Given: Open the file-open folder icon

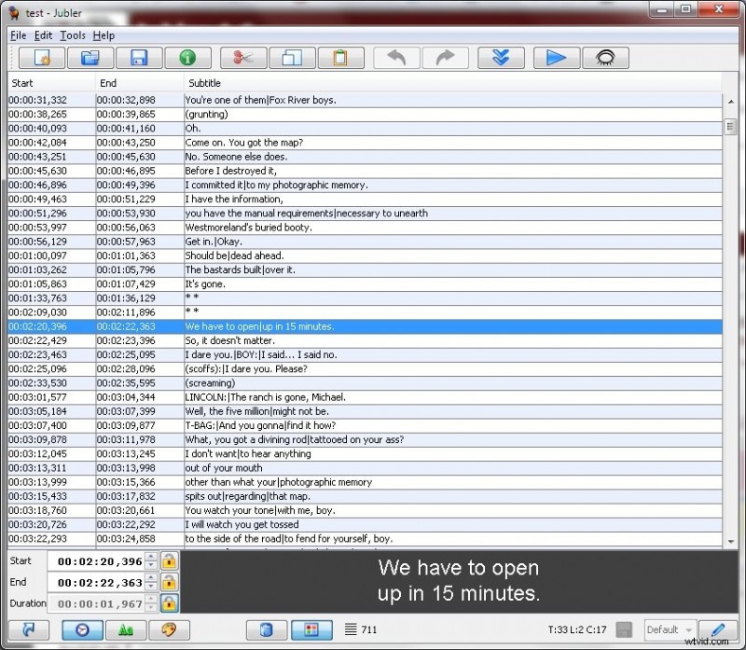Looking at the screenshot, I should pos(90,57).
